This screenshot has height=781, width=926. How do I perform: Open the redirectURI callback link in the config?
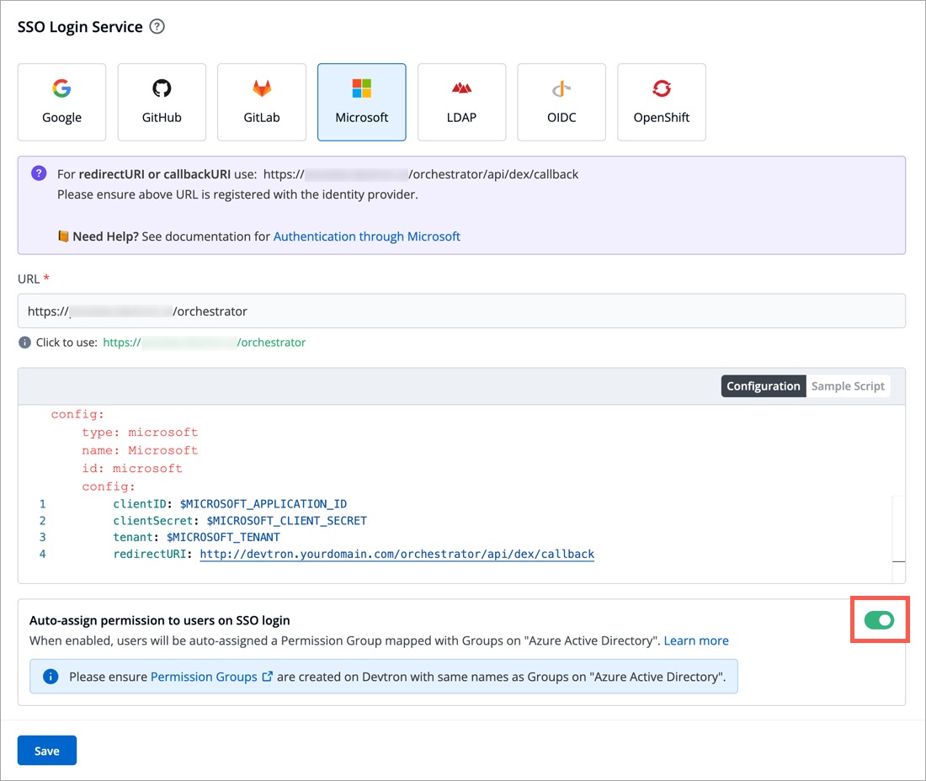(396, 554)
